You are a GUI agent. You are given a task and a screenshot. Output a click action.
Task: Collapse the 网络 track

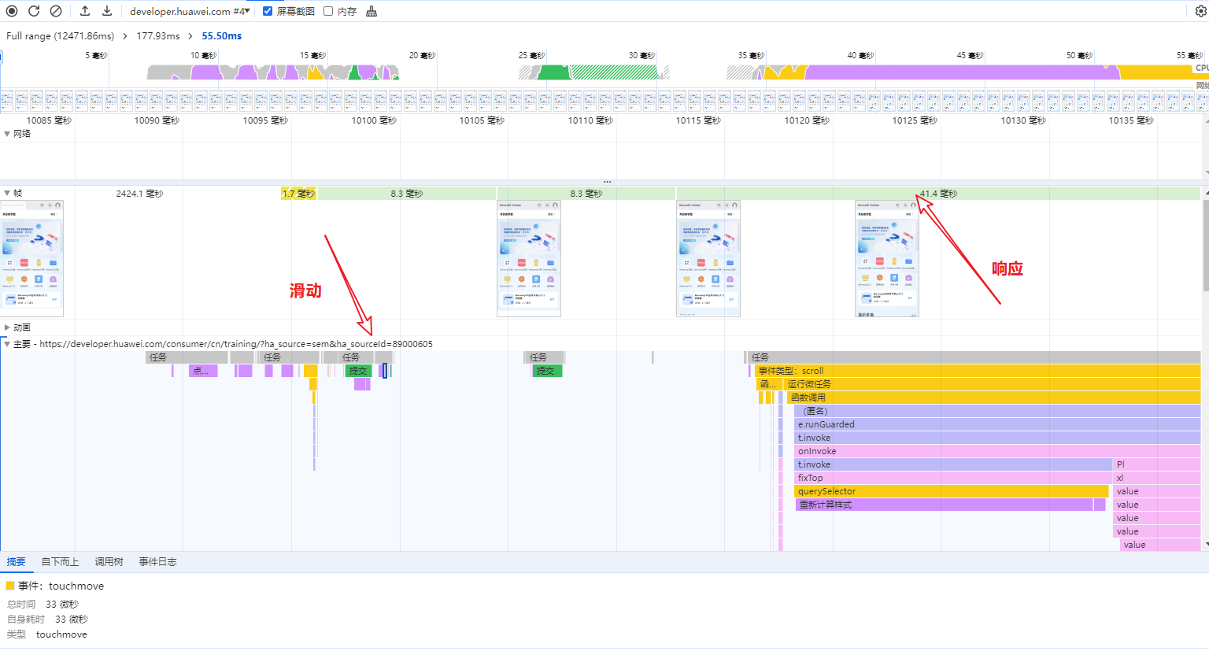pyautogui.click(x=7, y=134)
